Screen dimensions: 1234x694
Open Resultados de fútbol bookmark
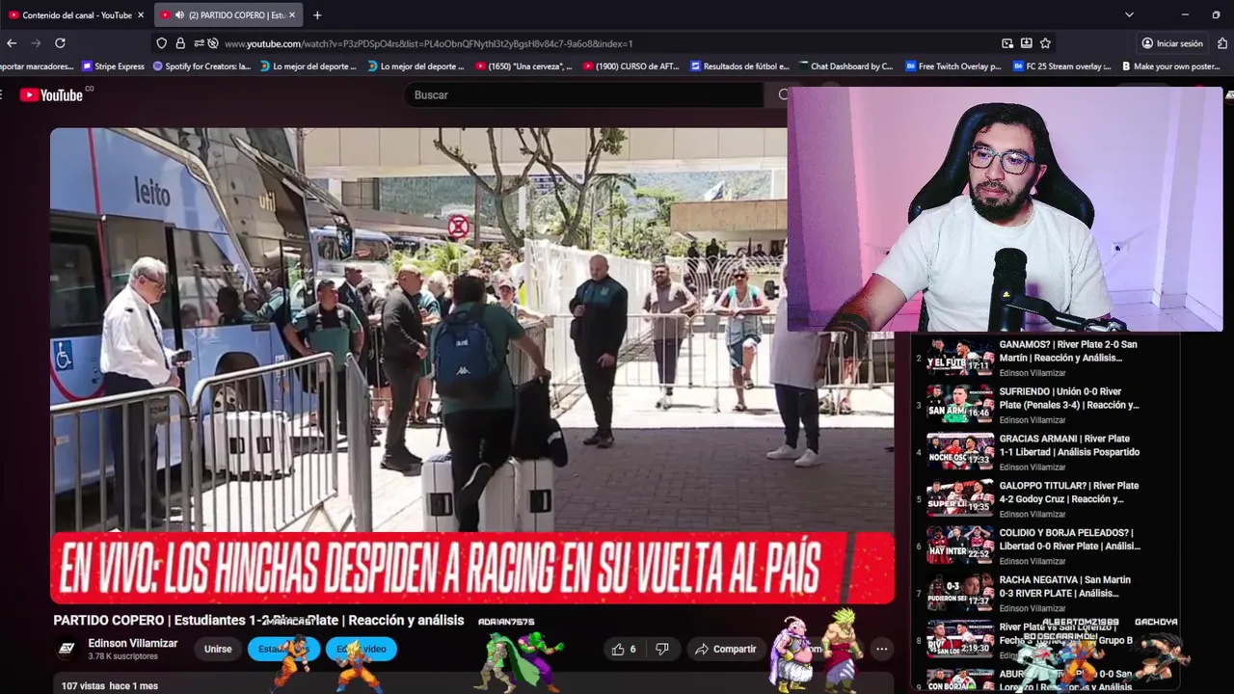740,67
